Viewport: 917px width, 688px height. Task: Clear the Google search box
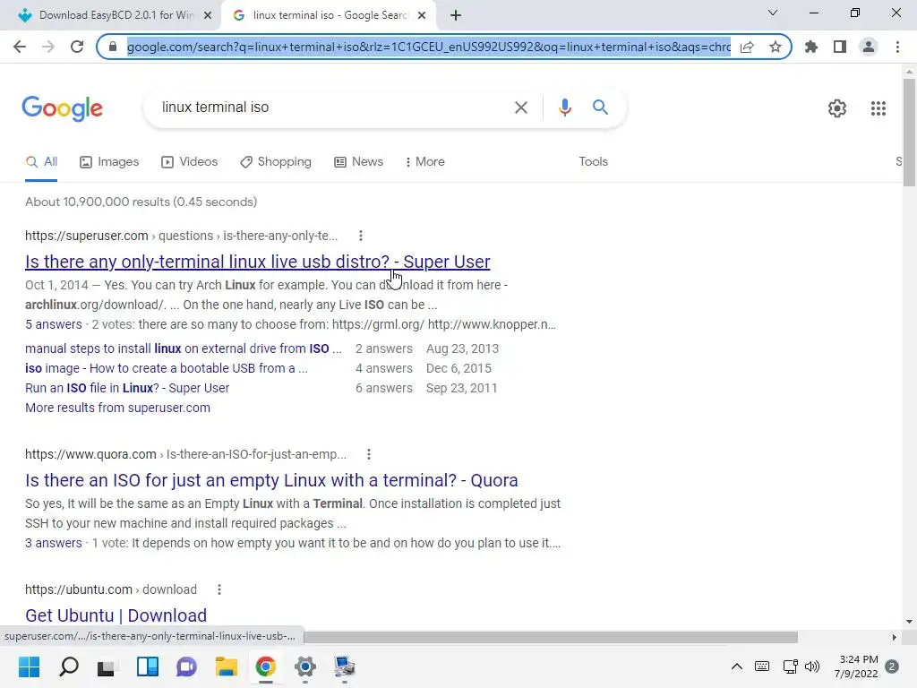pyautogui.click(x=520, y=107)
